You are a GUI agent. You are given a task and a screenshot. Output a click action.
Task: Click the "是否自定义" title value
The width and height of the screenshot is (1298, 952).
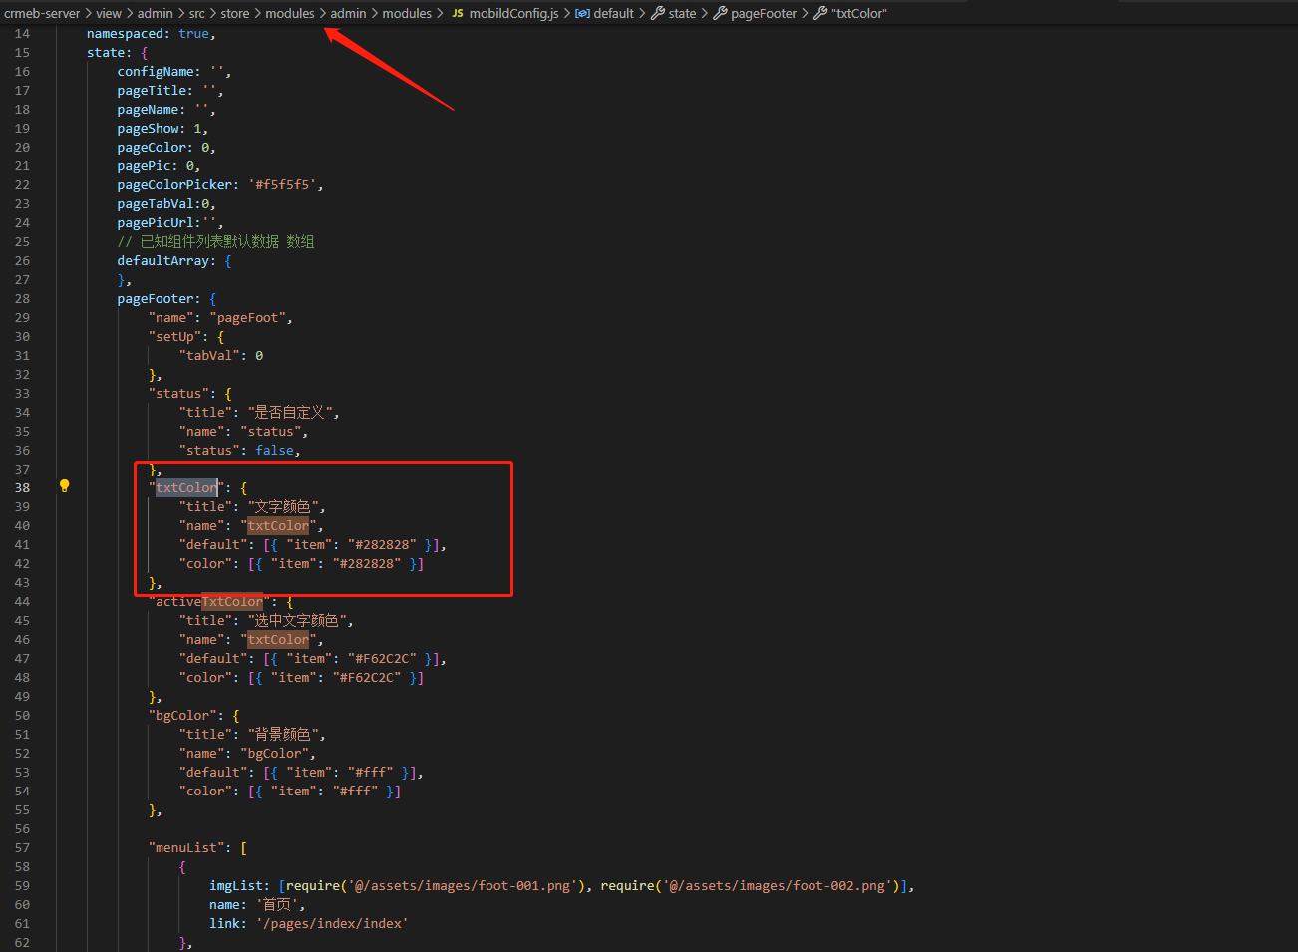click(x=290, y=412)
